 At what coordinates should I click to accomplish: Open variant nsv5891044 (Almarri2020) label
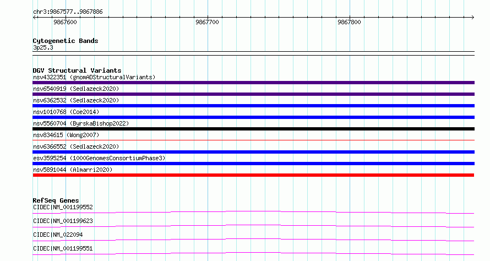73,170
